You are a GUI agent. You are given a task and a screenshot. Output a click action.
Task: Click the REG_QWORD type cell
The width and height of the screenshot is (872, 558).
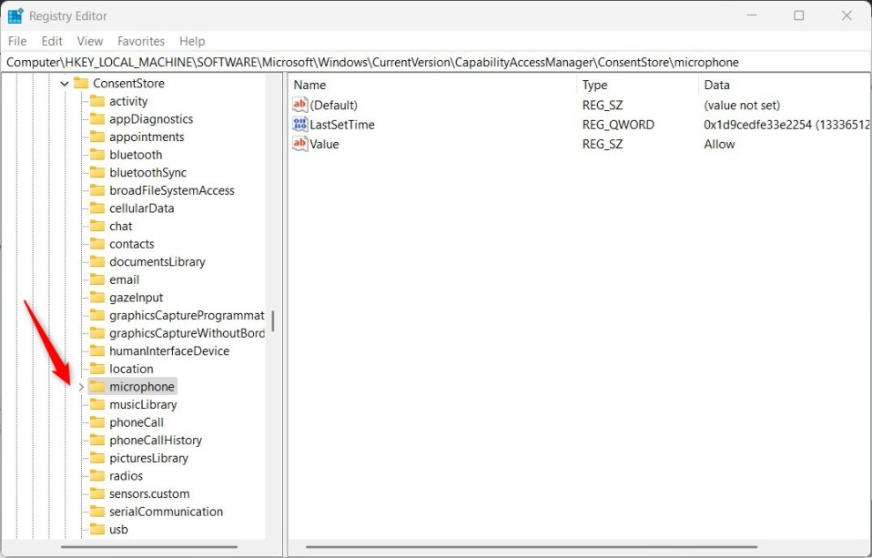tap(618, 125)
